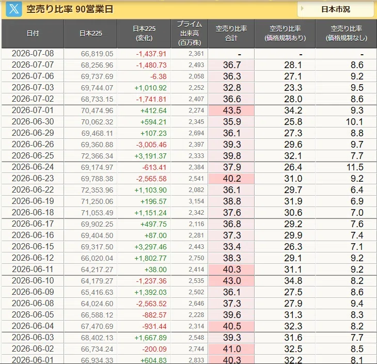Click the change value -3,005.46
The image size is (377, 364).
pyautogui.click(x=151, y=145)
